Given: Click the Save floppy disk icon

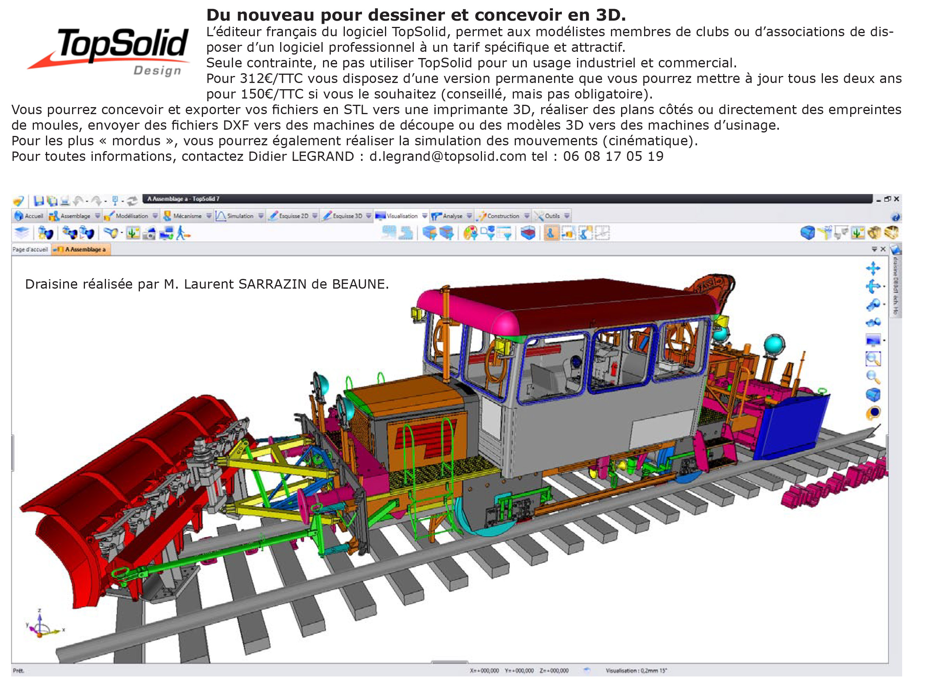Looking at the screenshot, I should click(39, 201).
